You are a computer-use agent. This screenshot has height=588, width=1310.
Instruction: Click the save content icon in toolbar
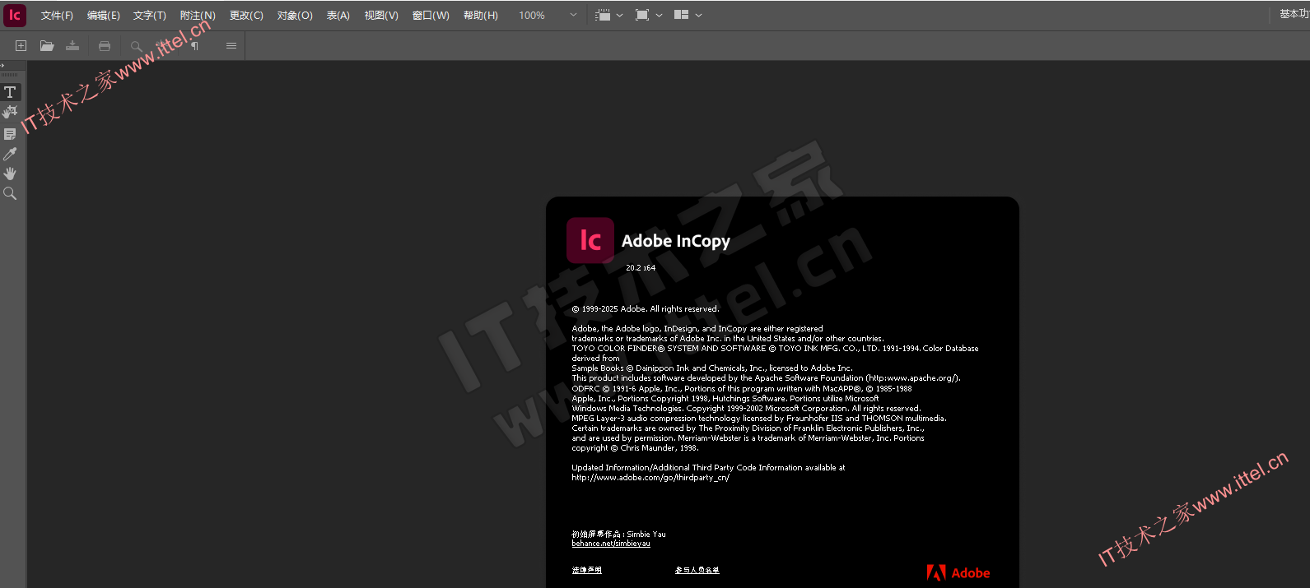coord(72,46)
